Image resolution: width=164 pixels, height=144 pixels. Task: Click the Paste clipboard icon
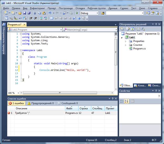point(44,13)
